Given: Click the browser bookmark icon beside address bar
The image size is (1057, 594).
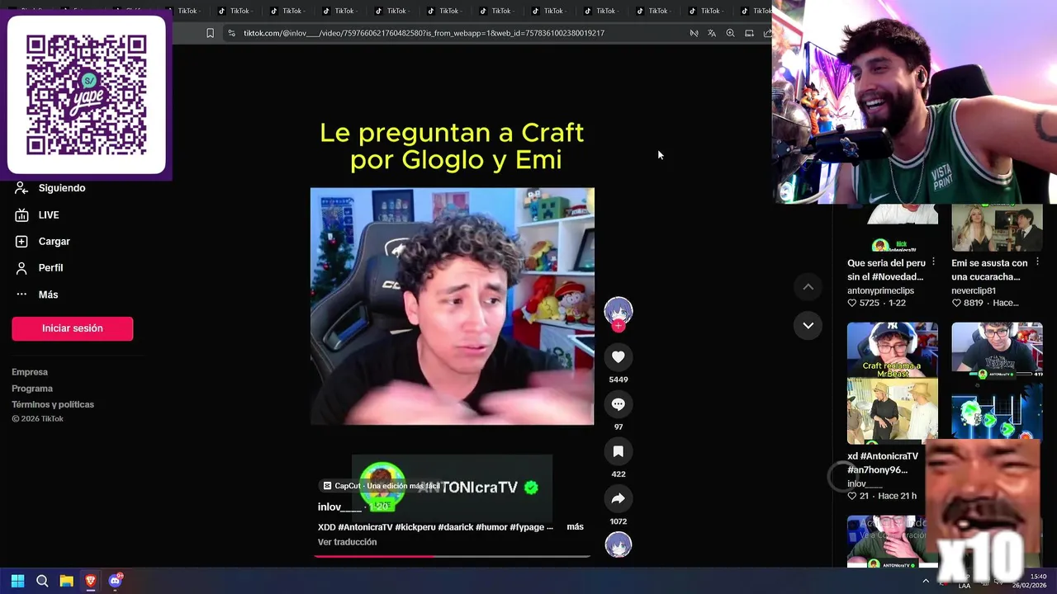Looking at the screenshot, I should tap(210, 33).
